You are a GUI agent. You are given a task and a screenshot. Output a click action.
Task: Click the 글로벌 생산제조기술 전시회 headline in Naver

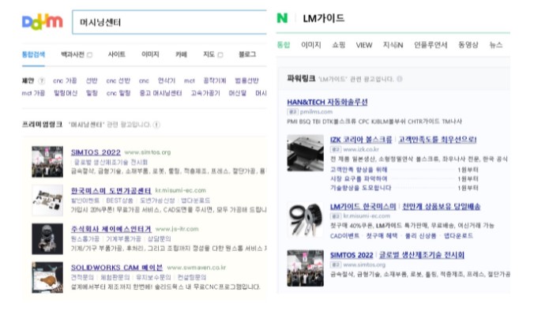tap(422, 255)
